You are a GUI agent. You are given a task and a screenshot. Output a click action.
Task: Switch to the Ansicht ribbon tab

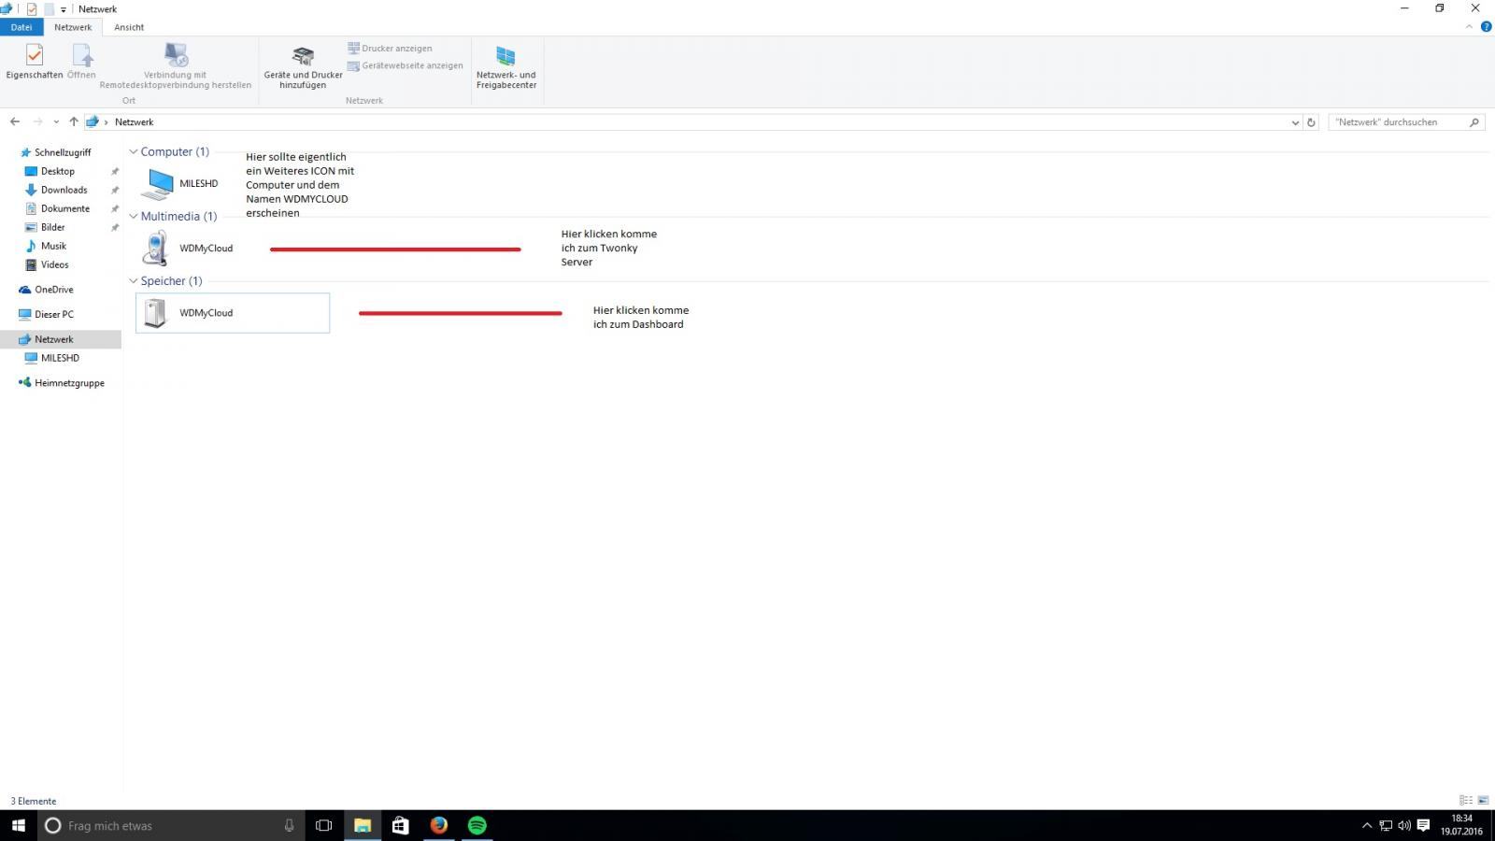coord(129,27)
